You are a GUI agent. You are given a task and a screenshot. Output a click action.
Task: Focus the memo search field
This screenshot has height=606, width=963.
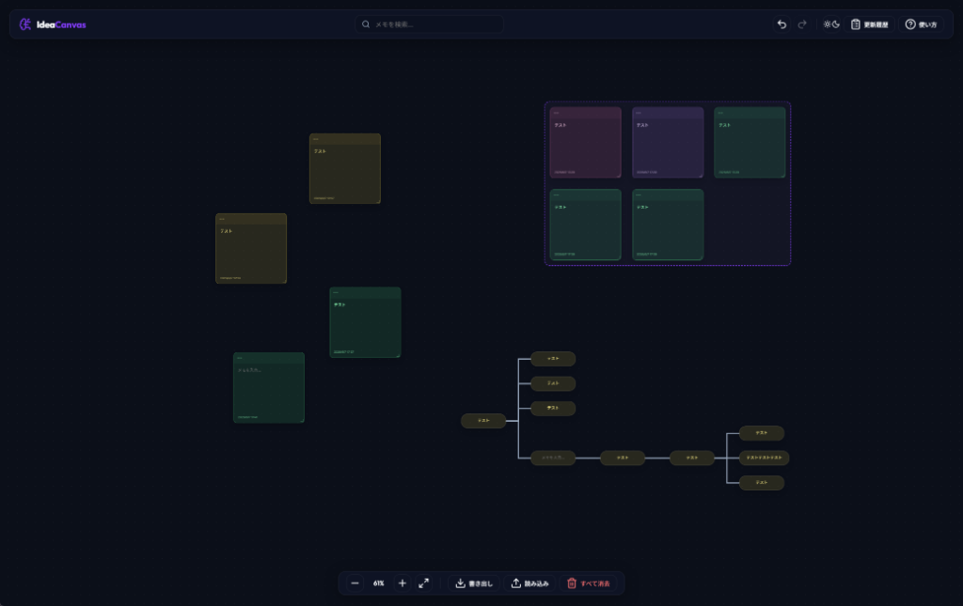[429, 24]
